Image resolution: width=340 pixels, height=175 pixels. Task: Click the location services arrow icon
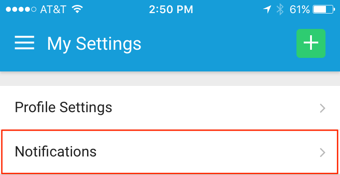267,9
